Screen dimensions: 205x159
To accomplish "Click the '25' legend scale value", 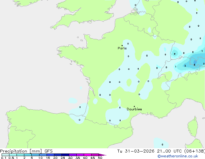I will (63, 158).
